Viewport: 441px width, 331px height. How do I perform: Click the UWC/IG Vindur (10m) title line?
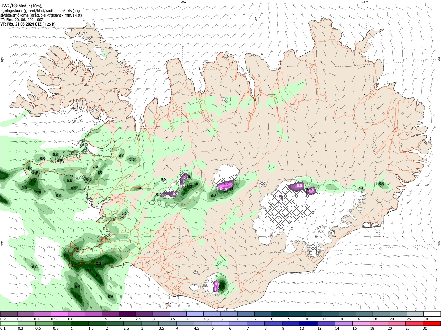tap(21, 6)
